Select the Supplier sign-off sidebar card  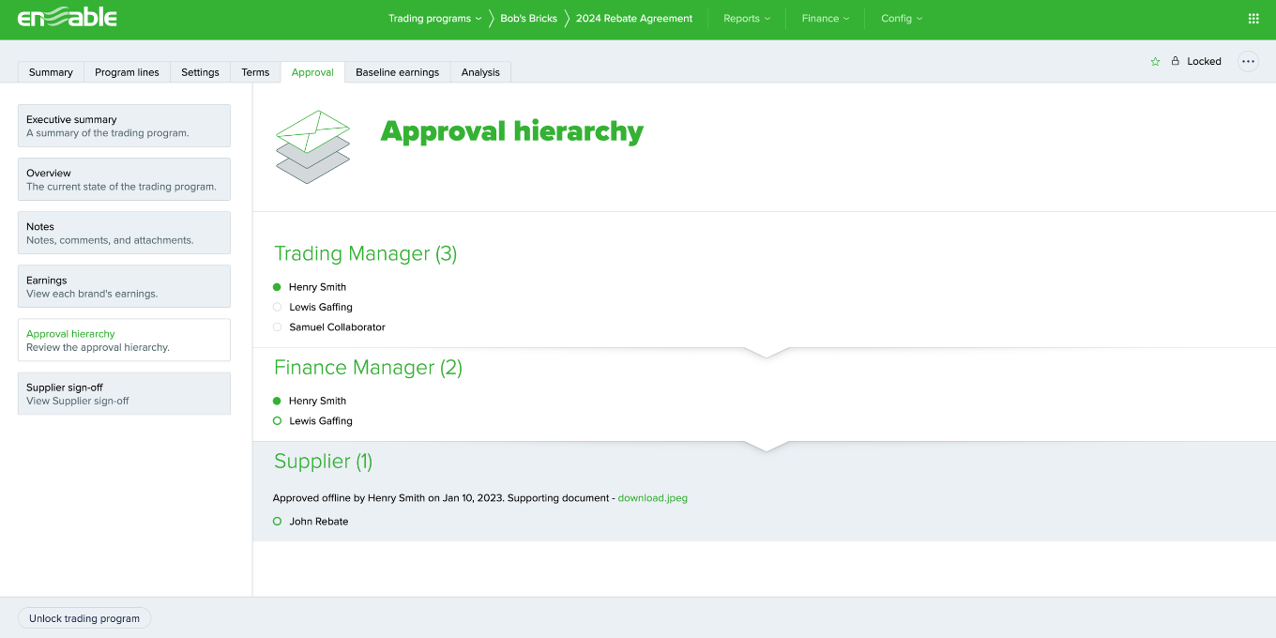coord(123,393)
